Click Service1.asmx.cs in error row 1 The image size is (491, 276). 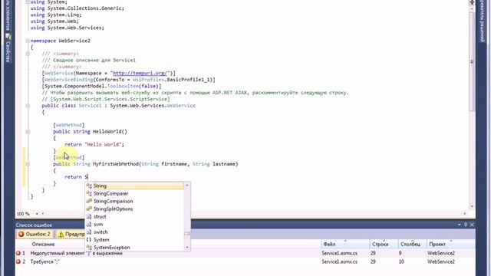(339, 253)
